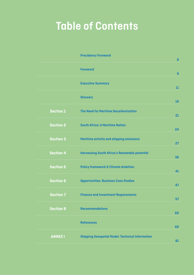Open Maritime activity and shipping emissions

tap(110, 139)
